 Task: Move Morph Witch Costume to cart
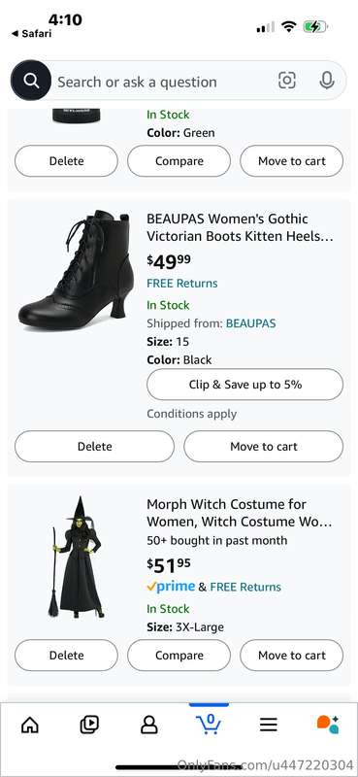click(292, 655)
